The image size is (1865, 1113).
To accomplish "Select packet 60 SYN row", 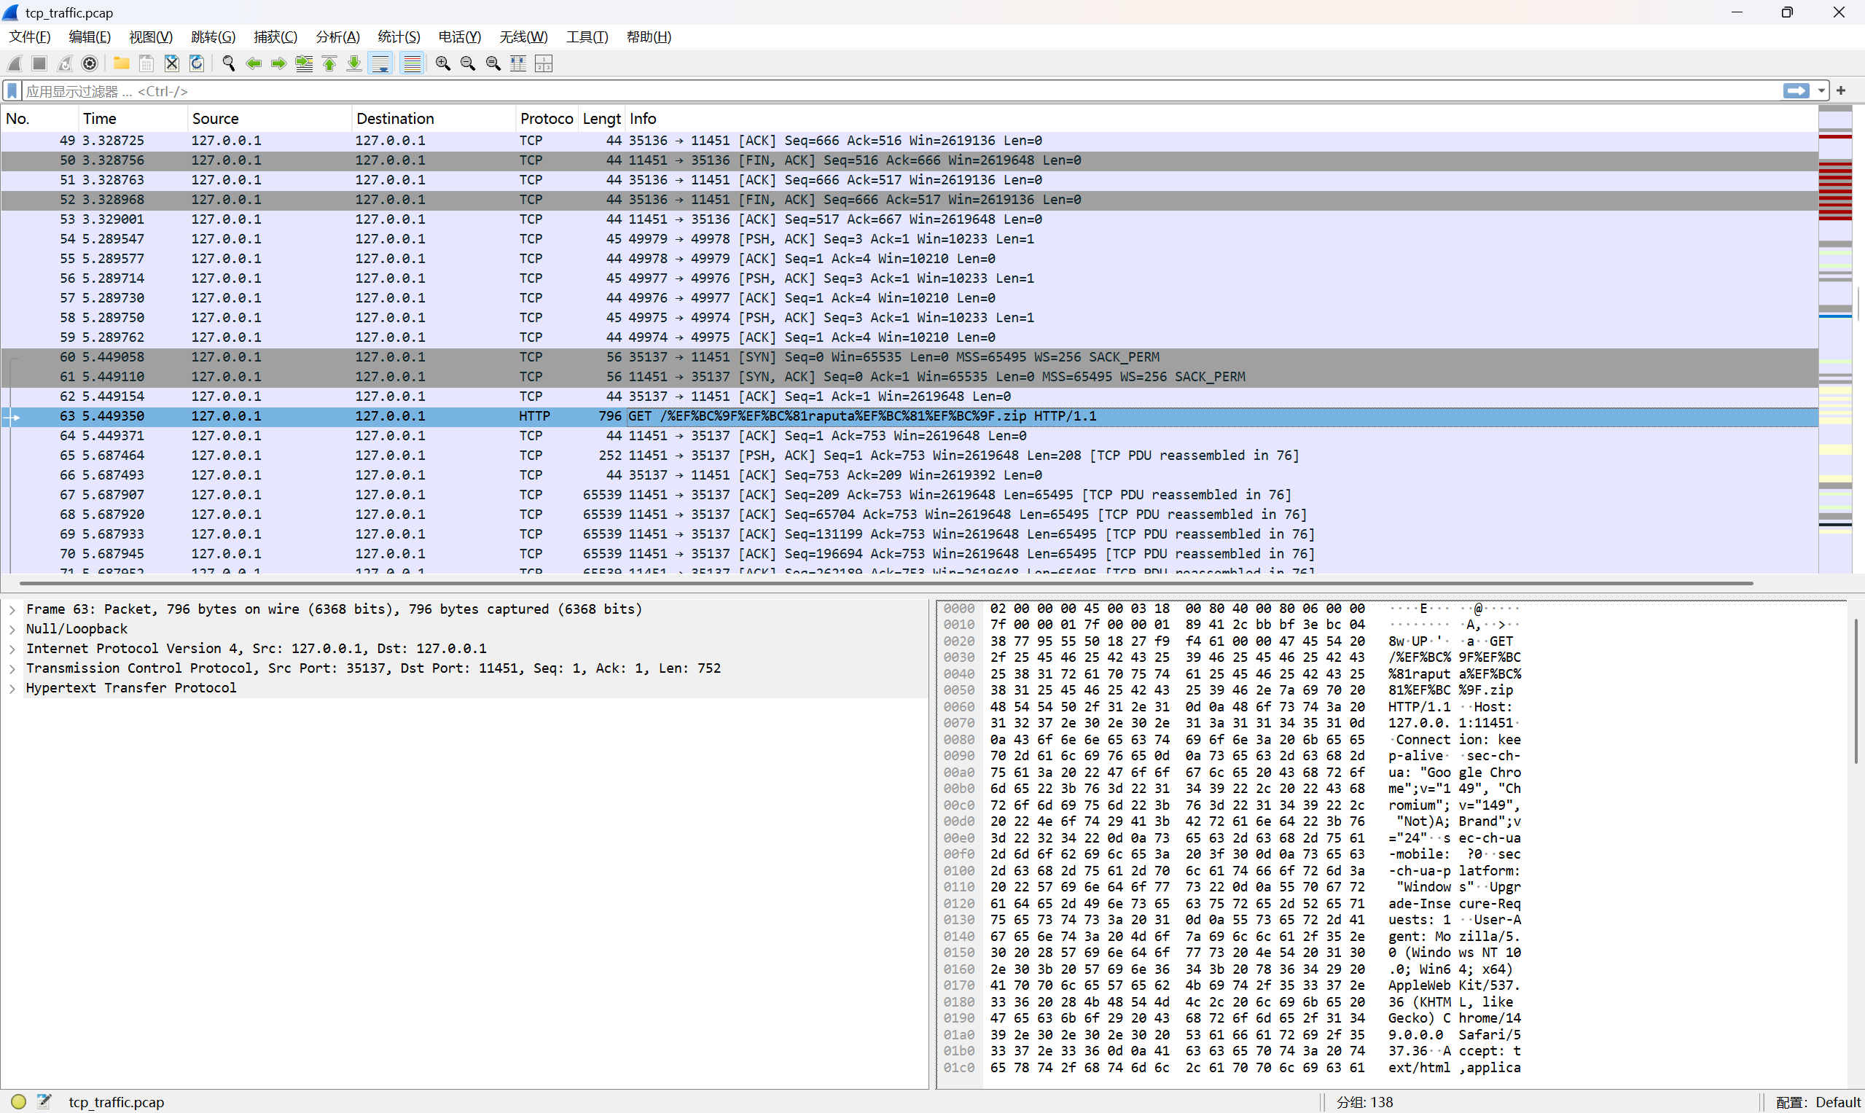I will (x=909, y=357).
